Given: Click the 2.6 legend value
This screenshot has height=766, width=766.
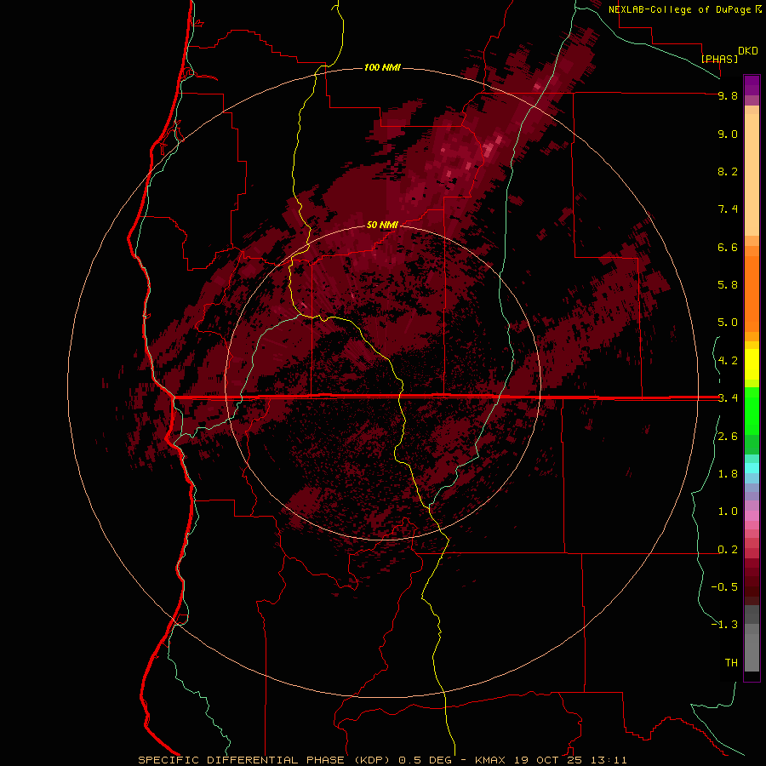Looking at the screenshot, I should click(x=728, y=437).
